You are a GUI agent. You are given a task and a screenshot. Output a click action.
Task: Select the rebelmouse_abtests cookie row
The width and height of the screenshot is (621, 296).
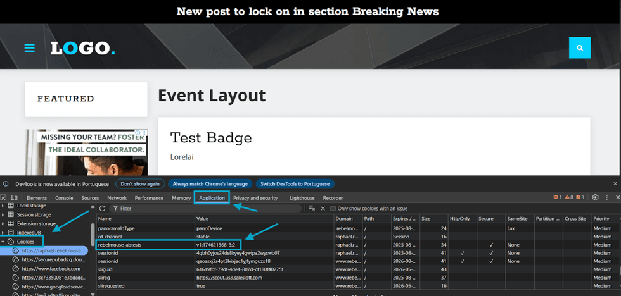358,245
